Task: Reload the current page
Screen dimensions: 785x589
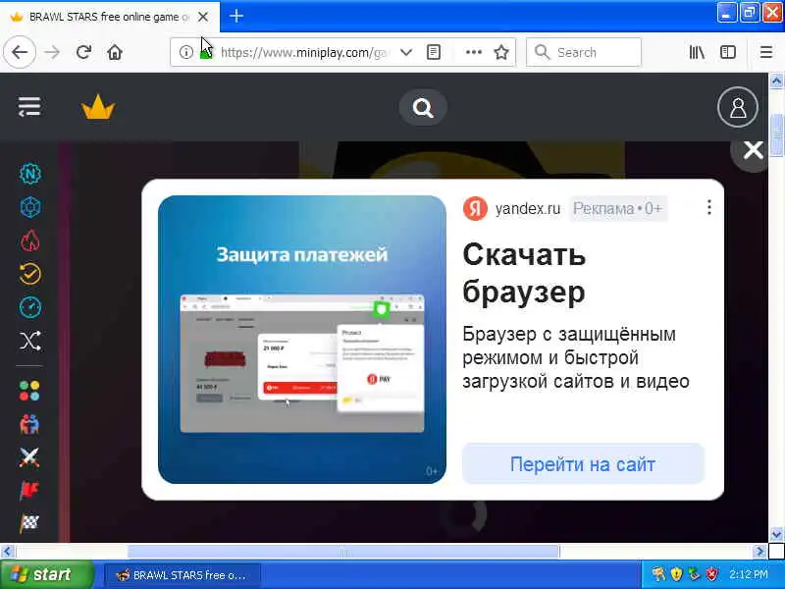Action: tap(83, 52)
